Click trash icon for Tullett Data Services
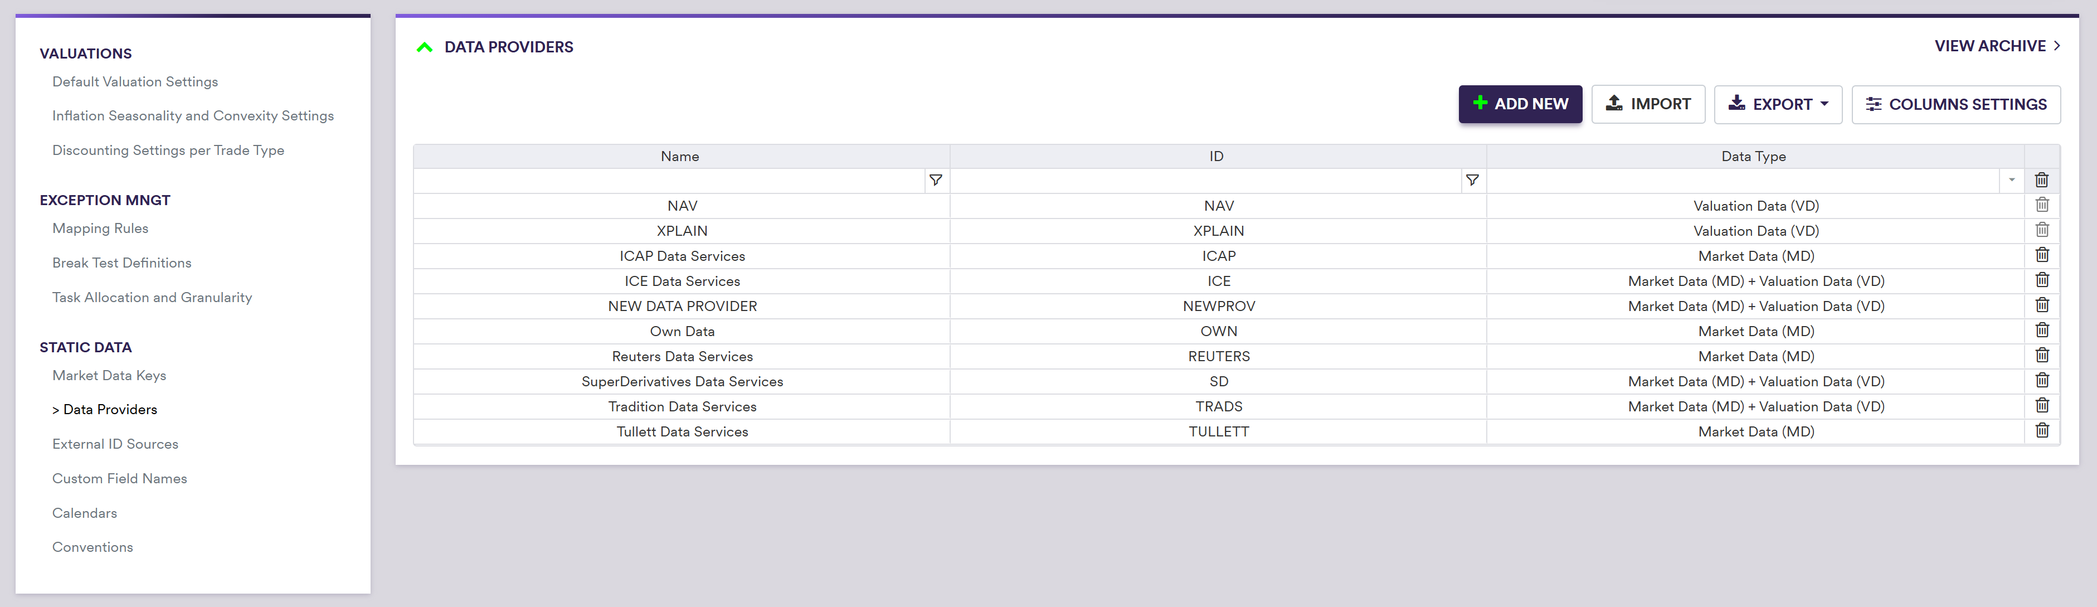This screenshot has height=607, width=2097. 2042,430
